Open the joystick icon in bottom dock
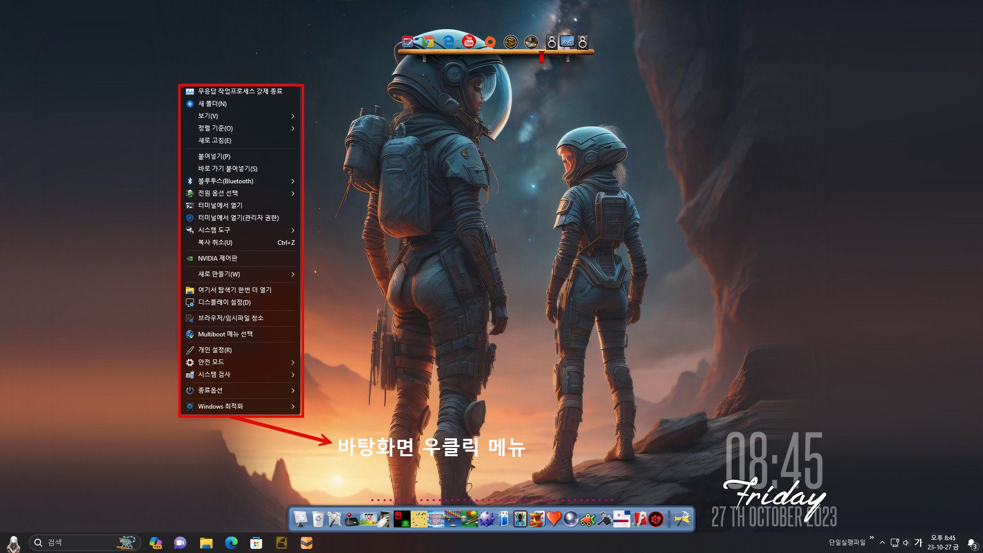The height and width of the screenshot is (553, 983). coord(351,519)
